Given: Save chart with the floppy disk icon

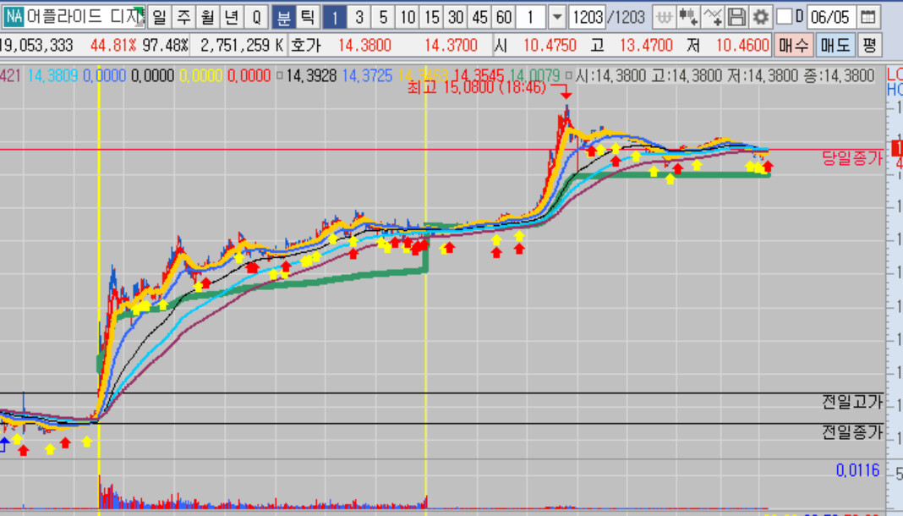Looking at the screenshot, I should (736, 17).
